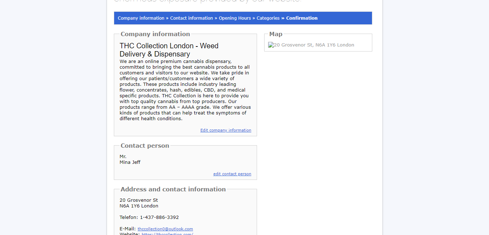Open the Contact information breadcrumb step
489x235 pixels.
pos(192,18)
